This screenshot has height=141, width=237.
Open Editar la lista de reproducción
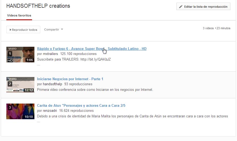click(203, 7)
